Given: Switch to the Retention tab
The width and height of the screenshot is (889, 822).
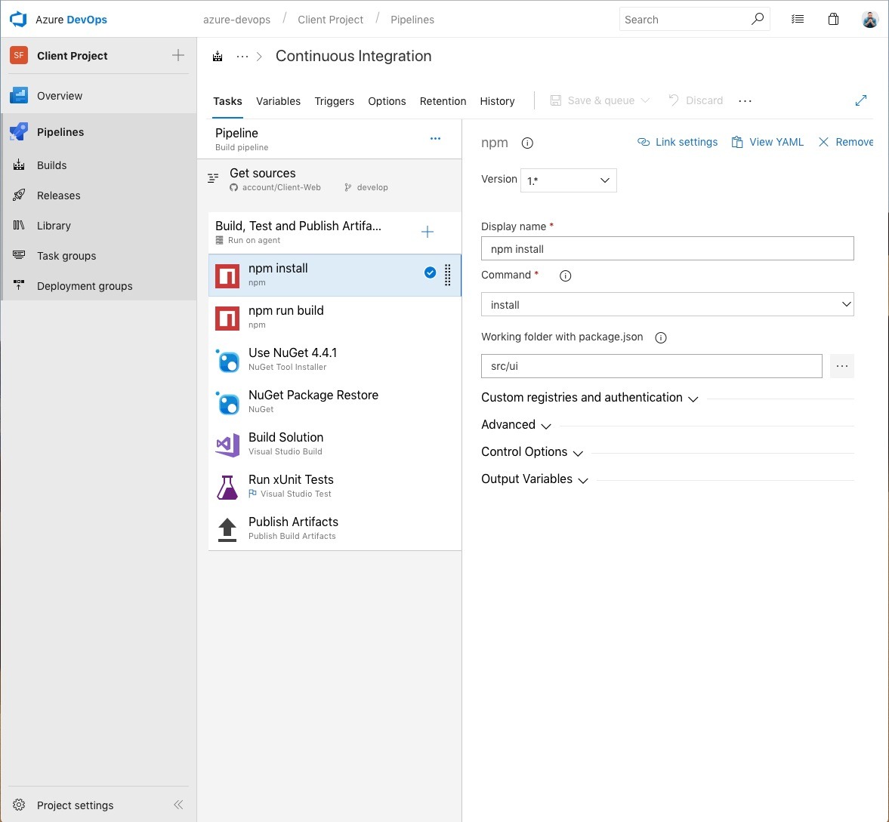Looking at the screenshot, I should click(443, 101).
